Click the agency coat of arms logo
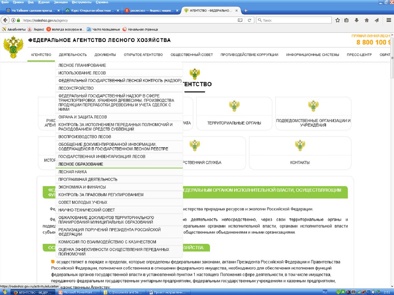 (13, 47)
